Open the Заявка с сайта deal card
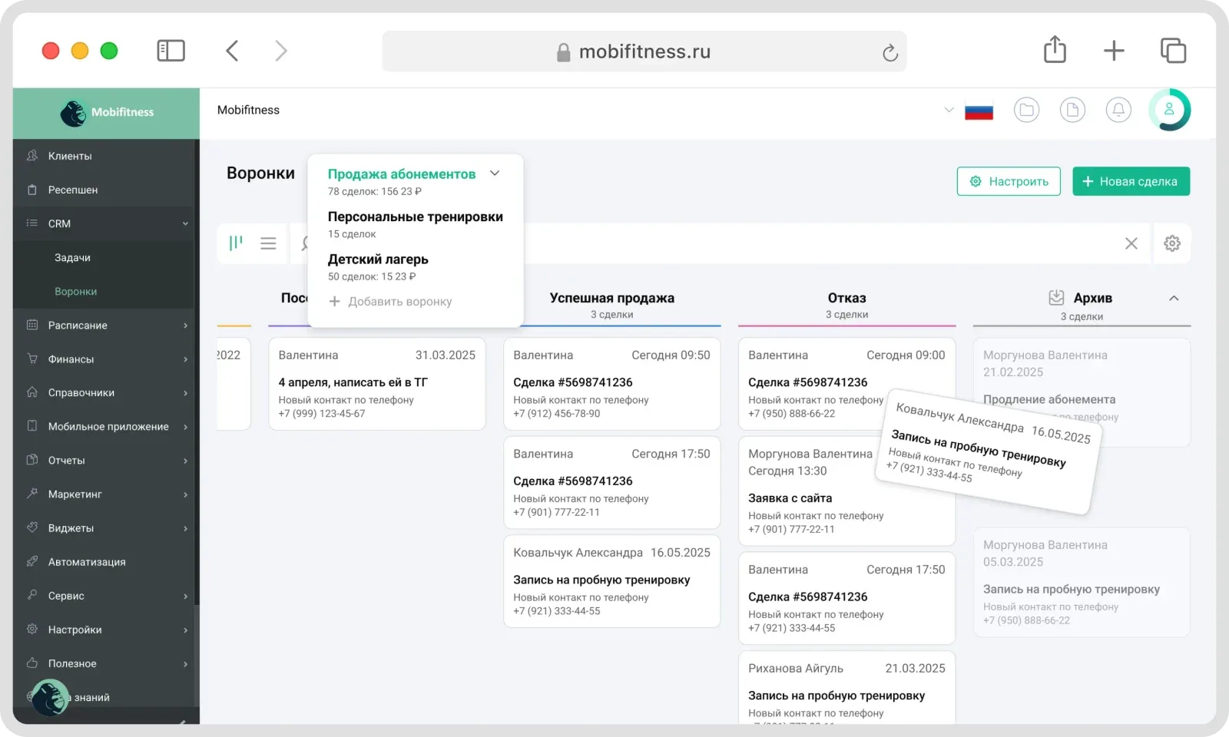 [x=846, y=491]
